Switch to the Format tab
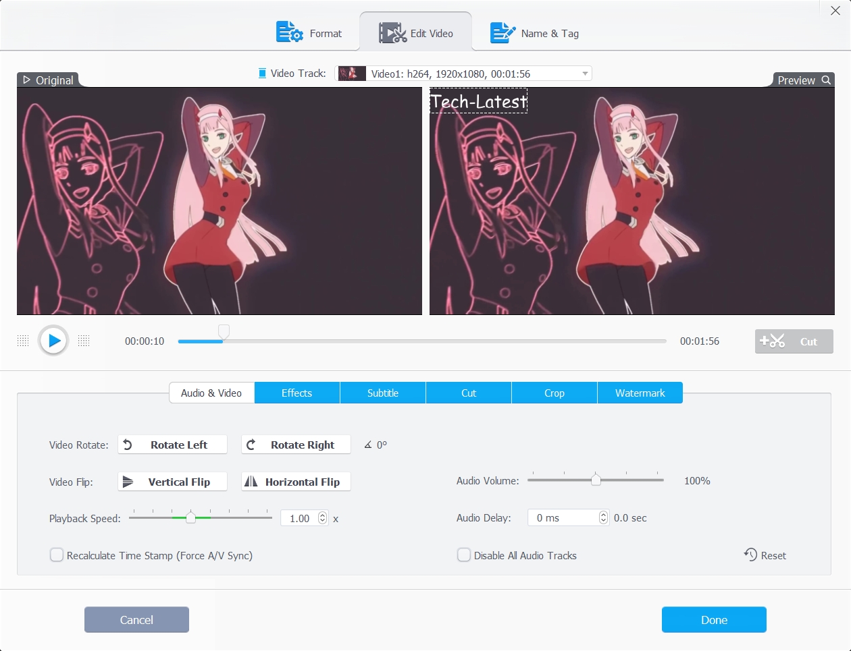This screenshot has height=651, width=851. 309,32
